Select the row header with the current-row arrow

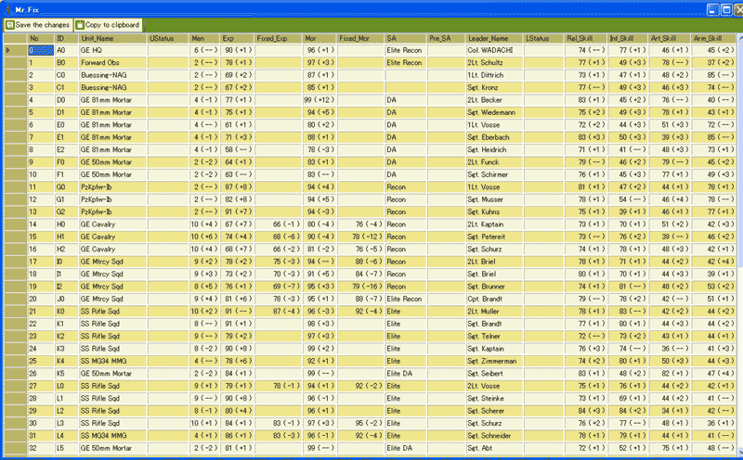pos(15,50)
